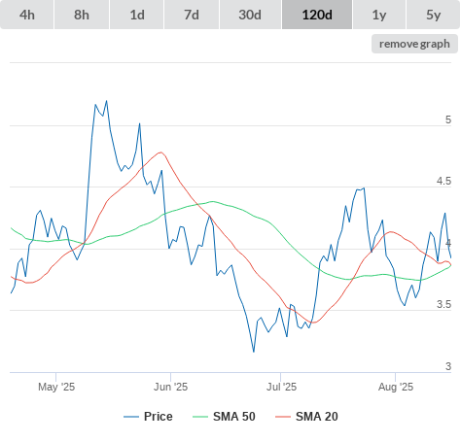Click the green SMA 50 legend swatch

[x=200, y=417]
